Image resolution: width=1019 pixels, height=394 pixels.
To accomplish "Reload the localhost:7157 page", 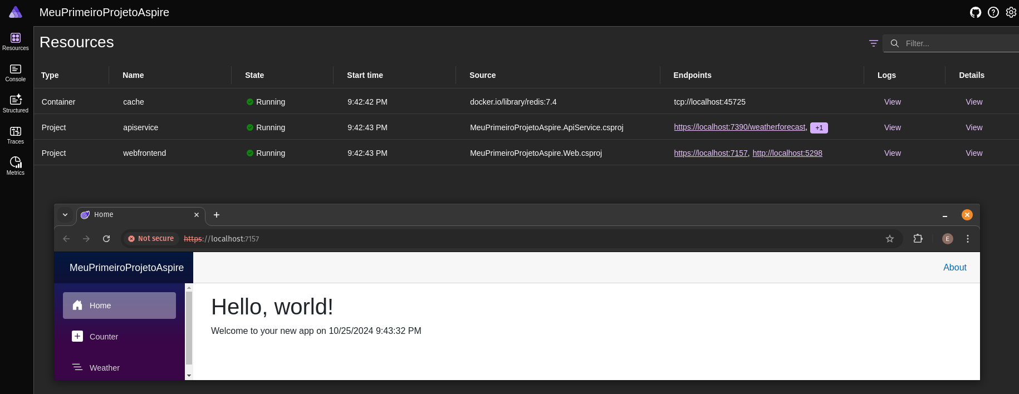I will [106, 239].
